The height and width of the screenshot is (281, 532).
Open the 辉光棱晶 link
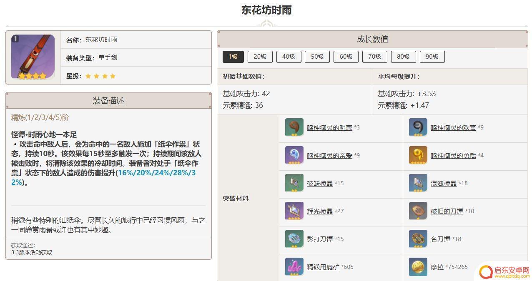320,211
